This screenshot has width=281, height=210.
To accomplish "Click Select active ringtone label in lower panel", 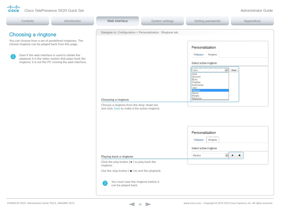I will coord(204,148).
